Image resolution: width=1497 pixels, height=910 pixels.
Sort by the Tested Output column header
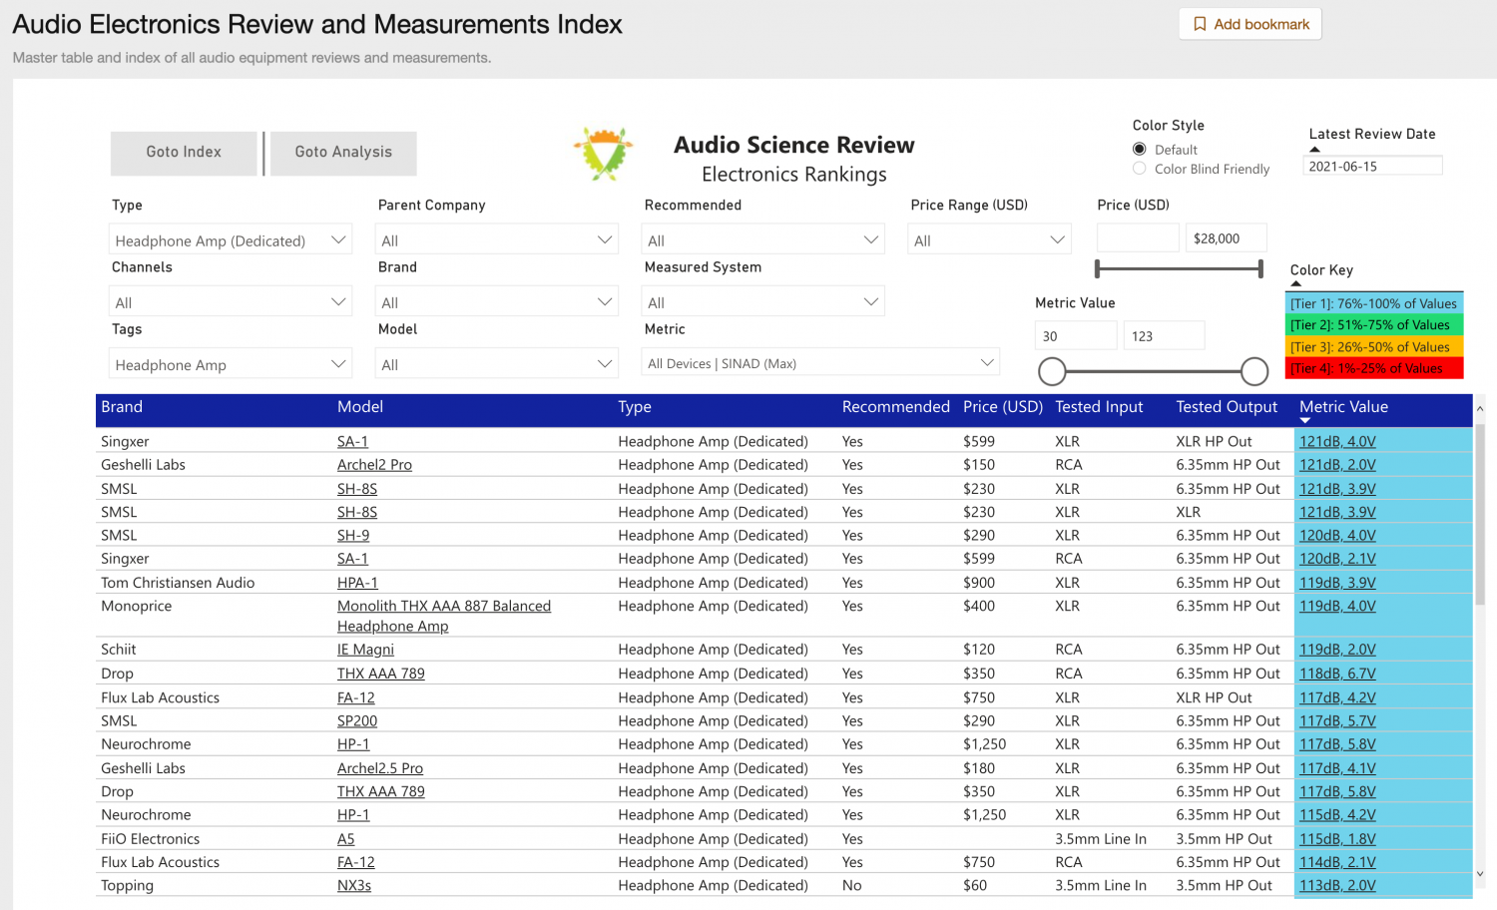pos(1227,407)
